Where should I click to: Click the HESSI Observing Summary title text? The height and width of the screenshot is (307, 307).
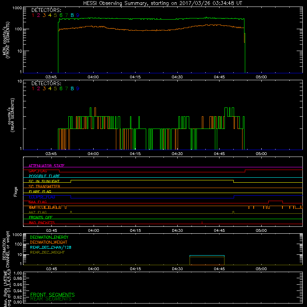coord(162,3)
